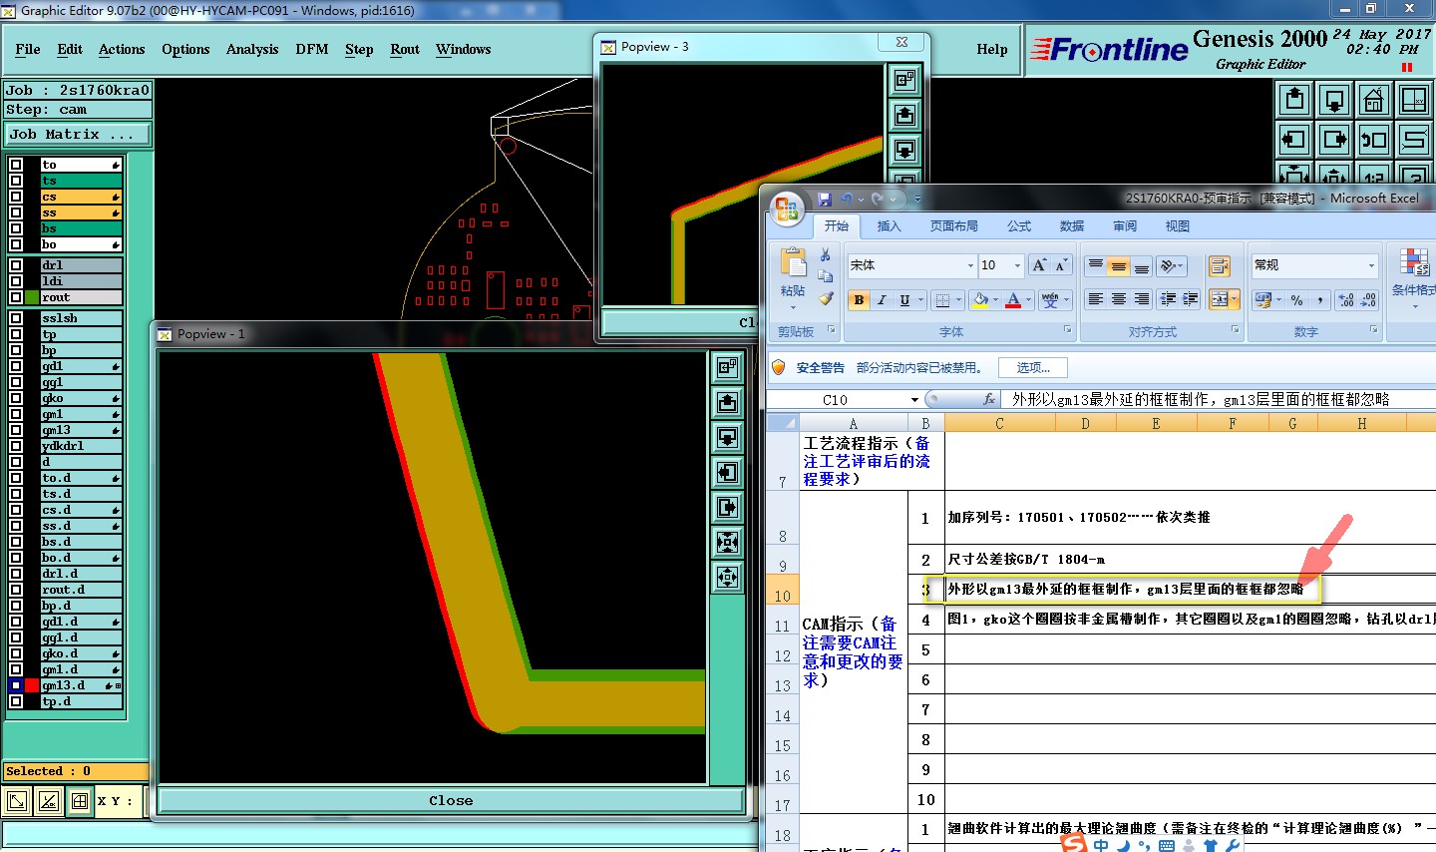Toggle checkbox for layer 'gm13.d'
This screenshot has height=852, width=1436.
coord(16,685)
